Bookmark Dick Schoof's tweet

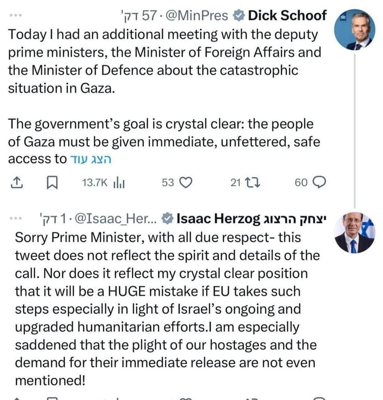52,182
